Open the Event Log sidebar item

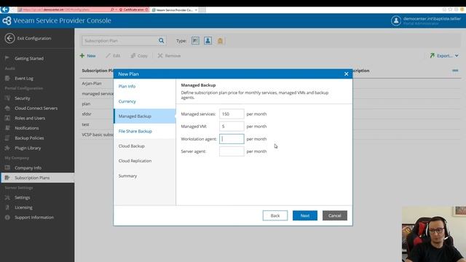pos(24,79)
